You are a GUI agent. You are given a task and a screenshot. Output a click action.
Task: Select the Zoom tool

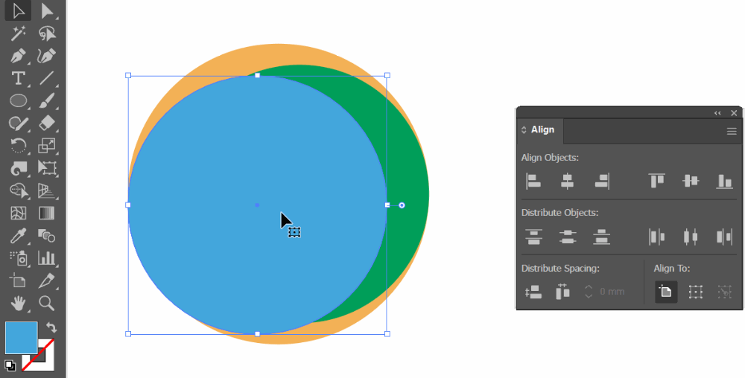(46, 303)
